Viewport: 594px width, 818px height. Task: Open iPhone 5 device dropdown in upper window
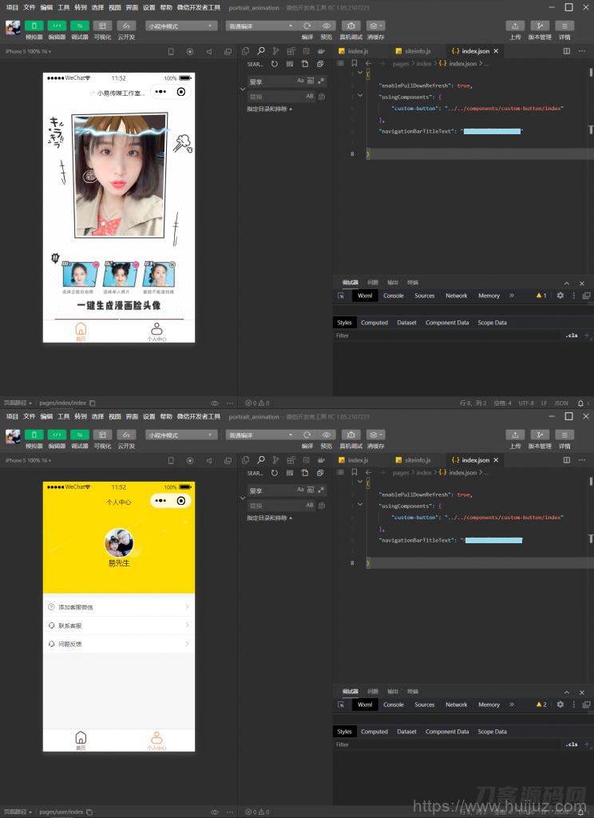(28, 52)
